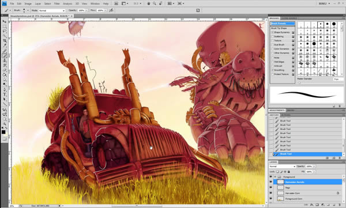Enable airbrush in options bar
This screenshot has width=346, height=208.
click(x=111, y=10)
